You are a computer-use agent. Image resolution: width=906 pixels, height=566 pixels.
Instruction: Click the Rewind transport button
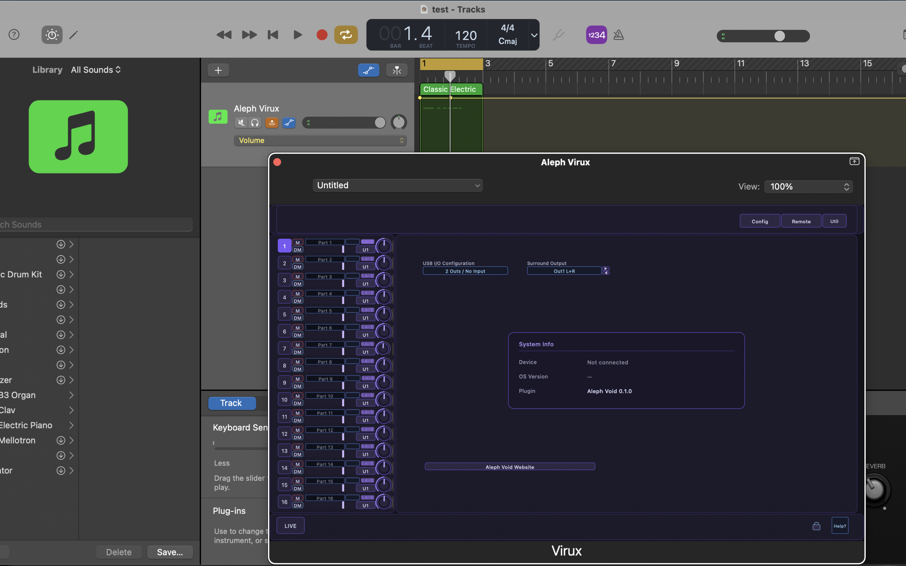224,35
